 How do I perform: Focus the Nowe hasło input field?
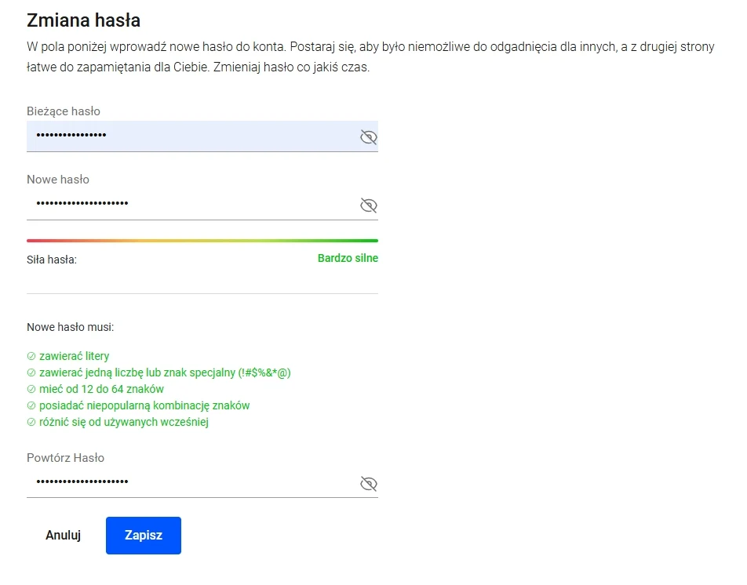(202, 204)
